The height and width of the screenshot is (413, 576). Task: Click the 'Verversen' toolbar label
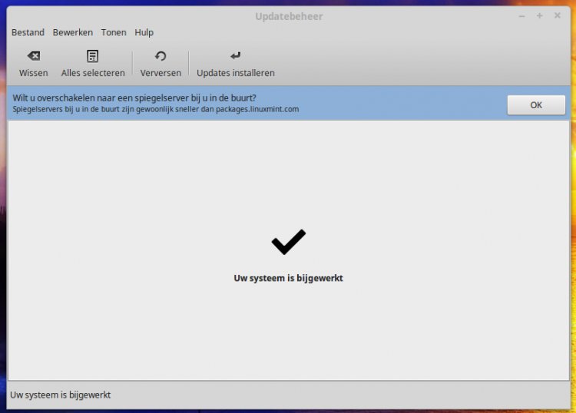click(161, 73)
